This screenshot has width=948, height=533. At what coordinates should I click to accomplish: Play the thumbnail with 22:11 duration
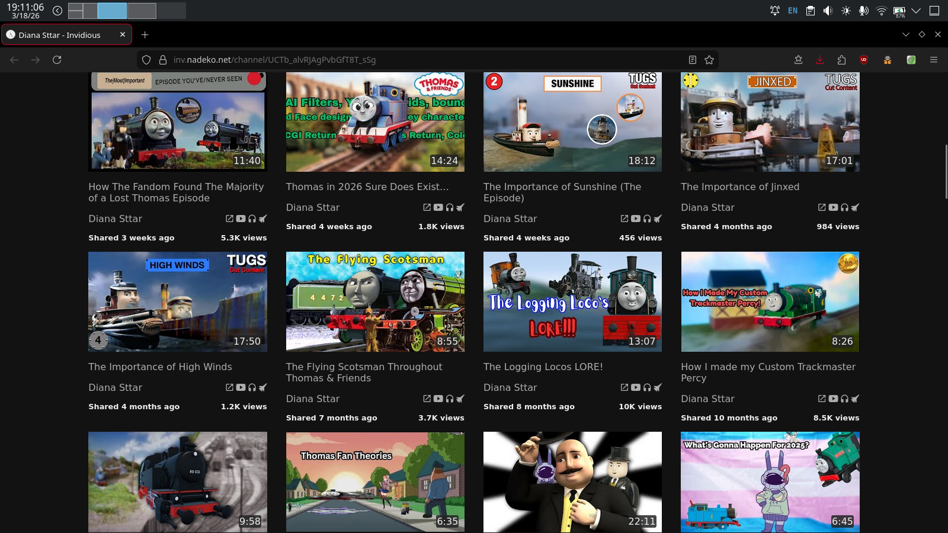[x=572, y=482]
